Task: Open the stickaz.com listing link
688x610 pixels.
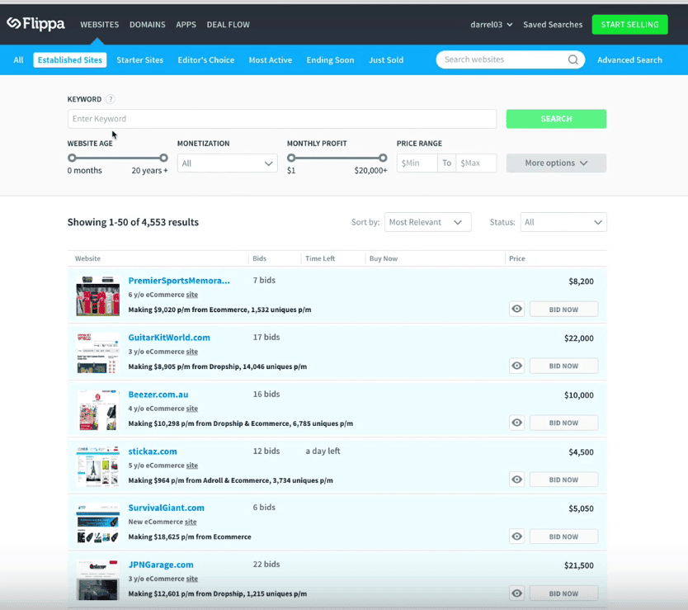Action: [153, 451]
